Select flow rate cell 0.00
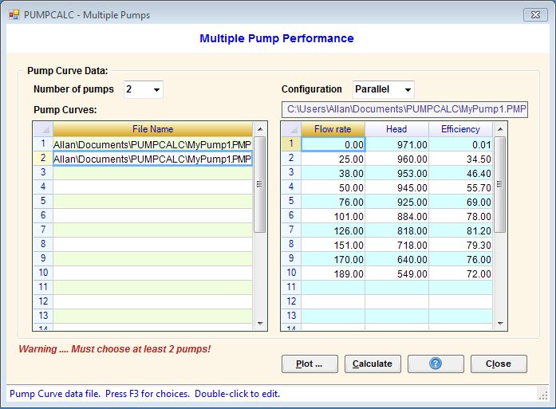This screenshot has height=409, width=556. click(x=333, y=144)
